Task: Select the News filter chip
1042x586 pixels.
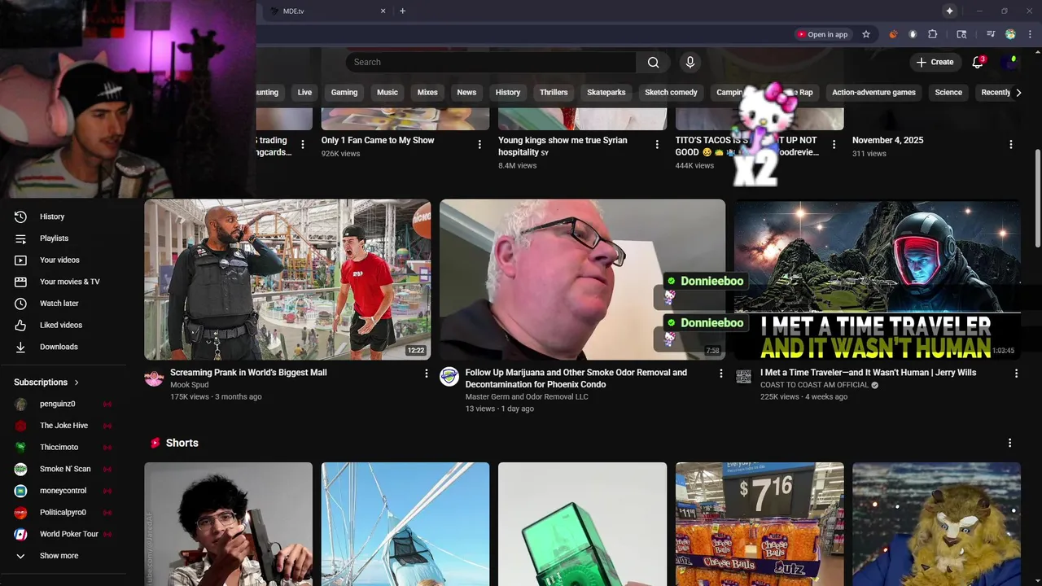Action: click(x=466, y=93)
